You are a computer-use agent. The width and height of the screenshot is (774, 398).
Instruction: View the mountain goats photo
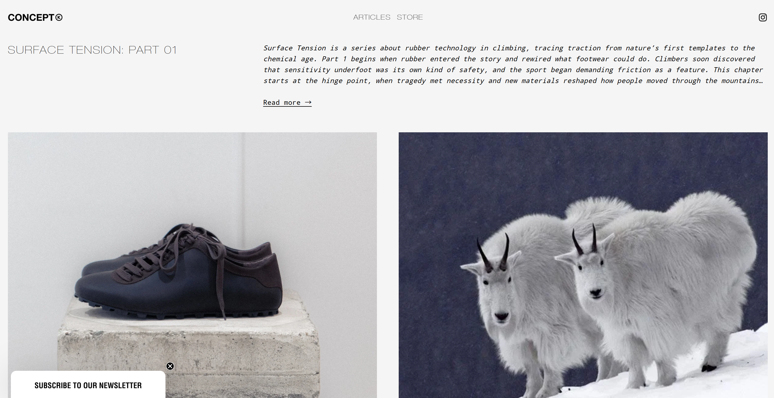pyautogui.click(x=583, y=265)
